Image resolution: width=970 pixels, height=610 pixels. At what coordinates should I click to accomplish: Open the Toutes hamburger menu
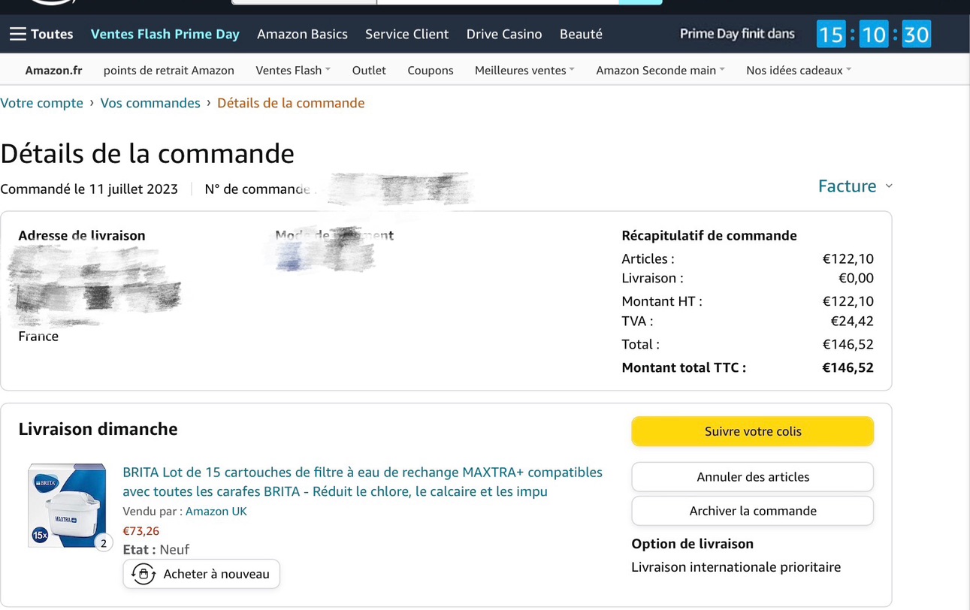[x=41, y=34]
